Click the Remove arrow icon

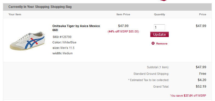pyautogui.click(x=153, y=43)
